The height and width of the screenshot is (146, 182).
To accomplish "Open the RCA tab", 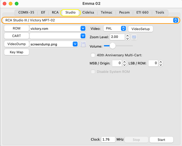I will click(x=55, y=13).
